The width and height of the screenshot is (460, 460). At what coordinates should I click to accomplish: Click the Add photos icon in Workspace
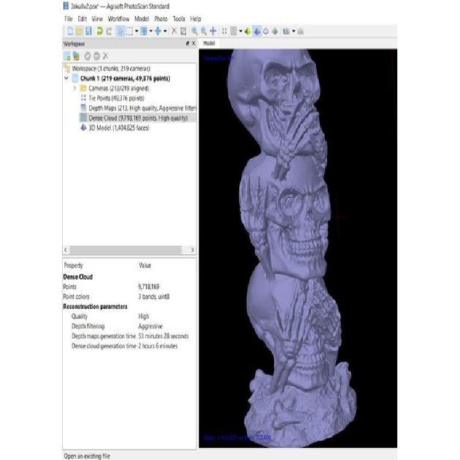76,56
